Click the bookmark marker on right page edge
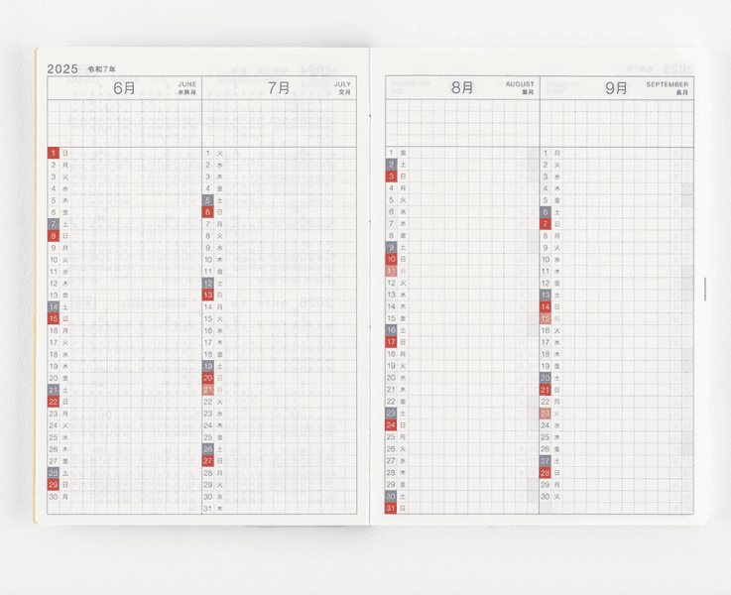 coord(705,289)
